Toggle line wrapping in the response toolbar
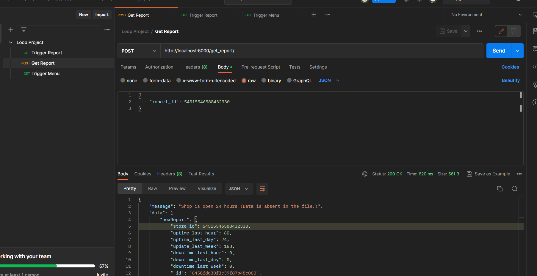The height and width of the screenshot is (276, 537). pyautogui.click(x=262, y=189)
